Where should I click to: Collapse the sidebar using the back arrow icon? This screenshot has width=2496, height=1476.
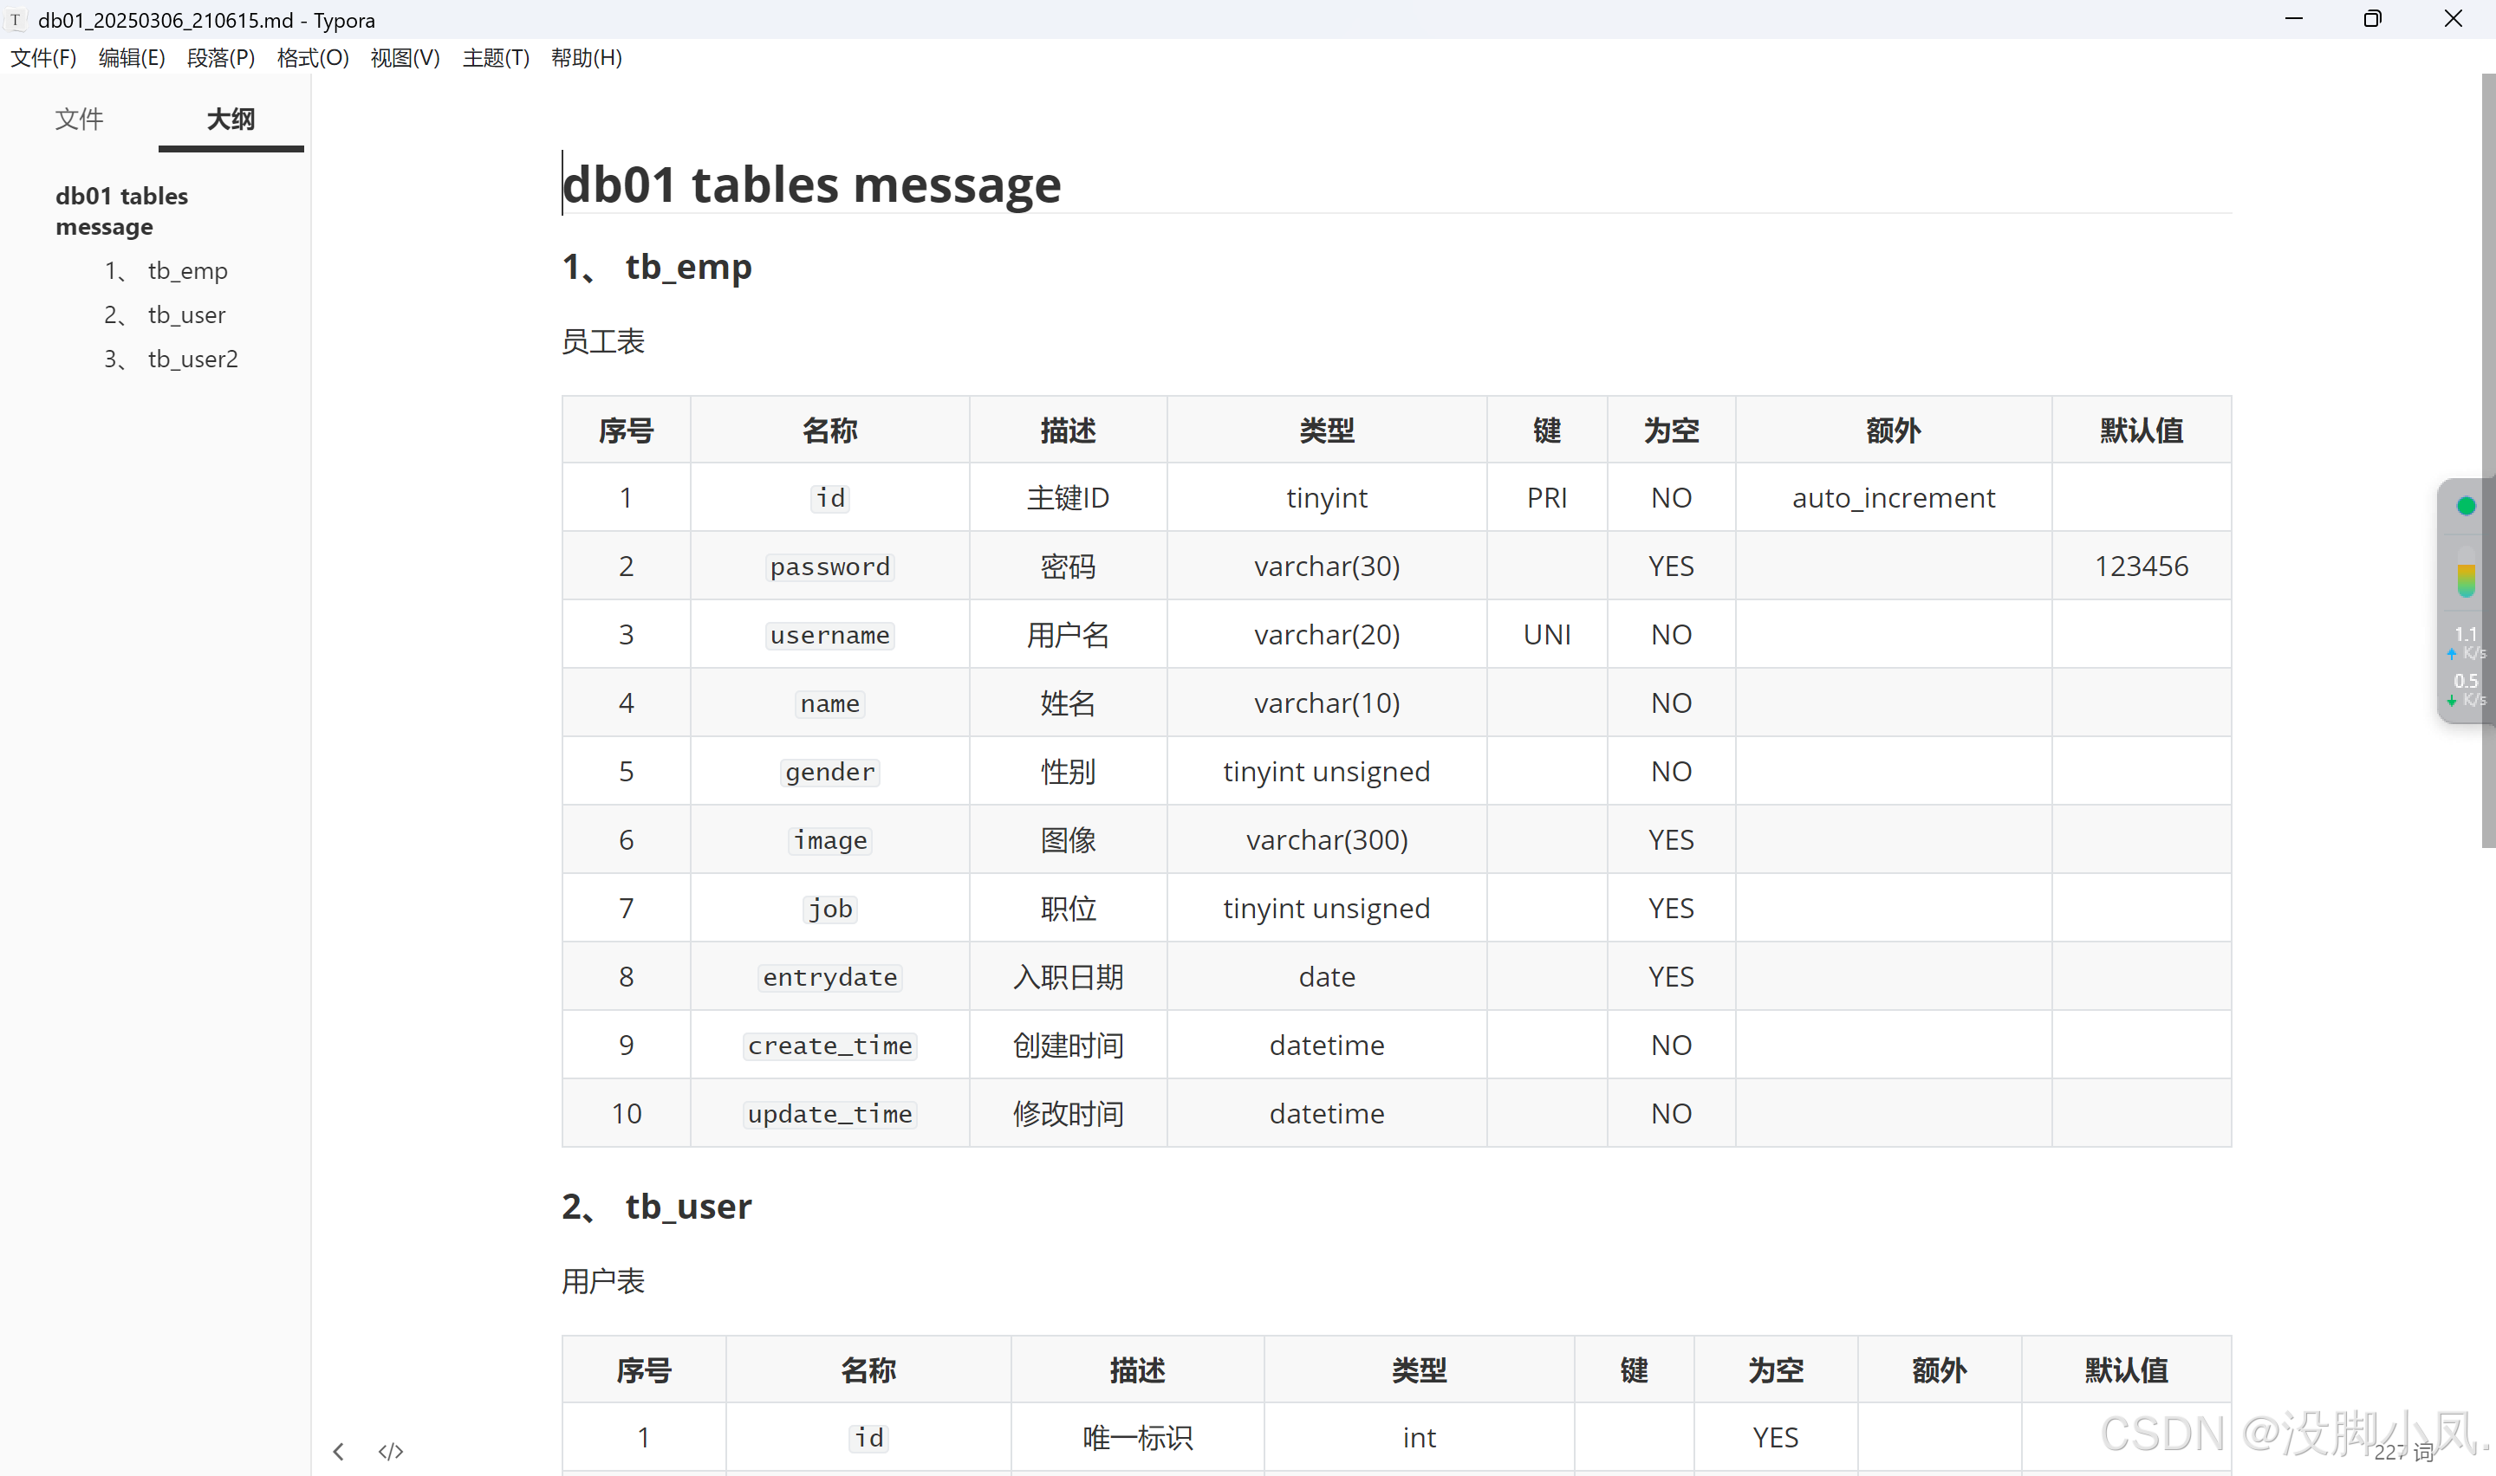[x=338, y=1451]
